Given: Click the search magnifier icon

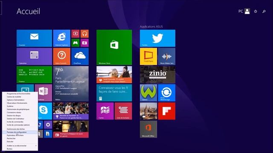Looking at the screenshot, I should tap(264, 11).
